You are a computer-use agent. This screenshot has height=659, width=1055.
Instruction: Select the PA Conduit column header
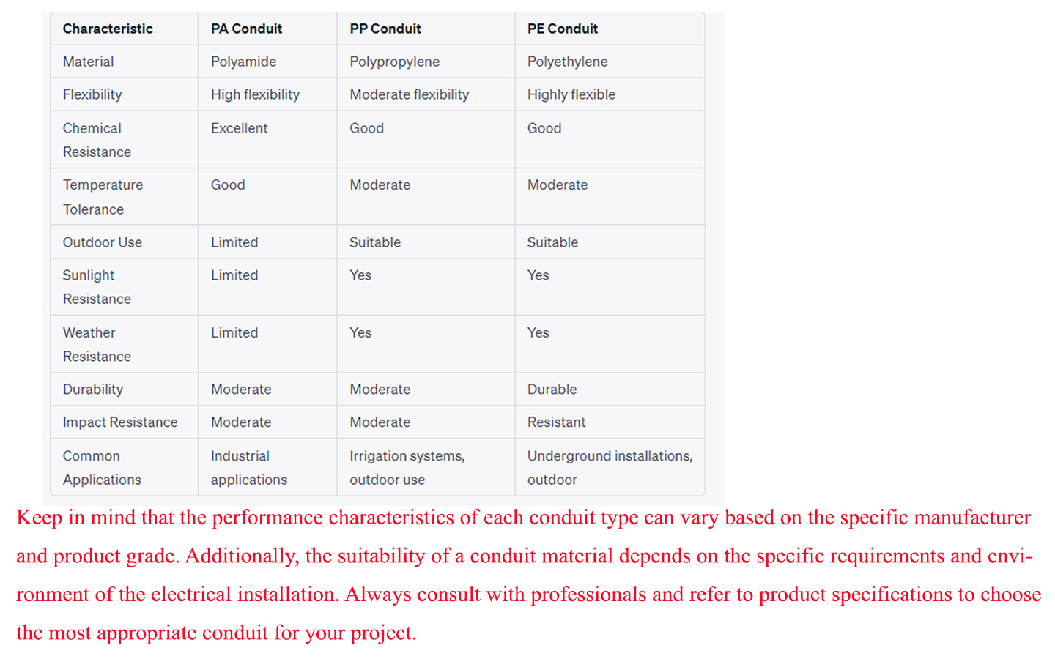pyautogui.click(x=246, y=29)
